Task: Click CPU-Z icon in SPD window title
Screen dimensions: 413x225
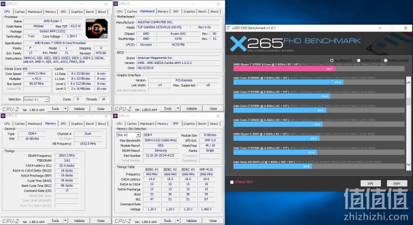Action: click(116, 116)
